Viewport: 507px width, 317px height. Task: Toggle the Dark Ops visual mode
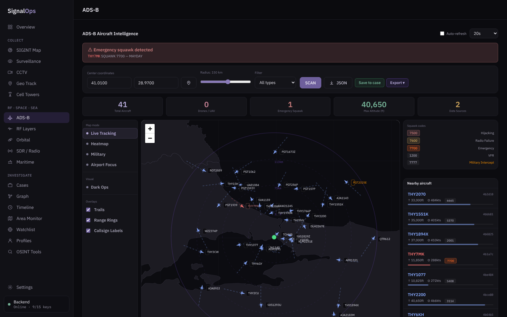110,187
